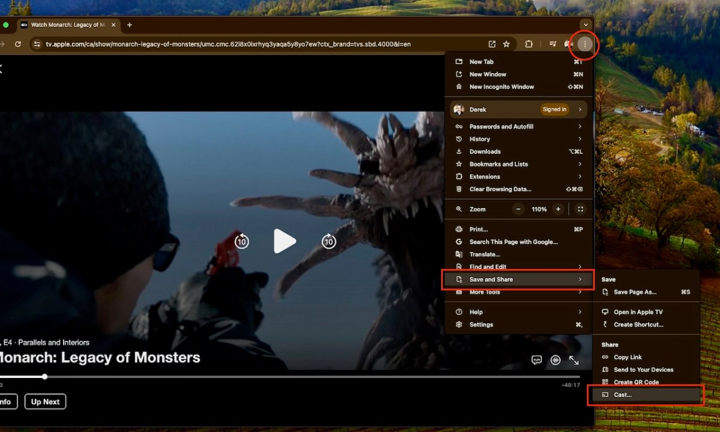
Task: Choose Save Page As
Action: (647, 292)
